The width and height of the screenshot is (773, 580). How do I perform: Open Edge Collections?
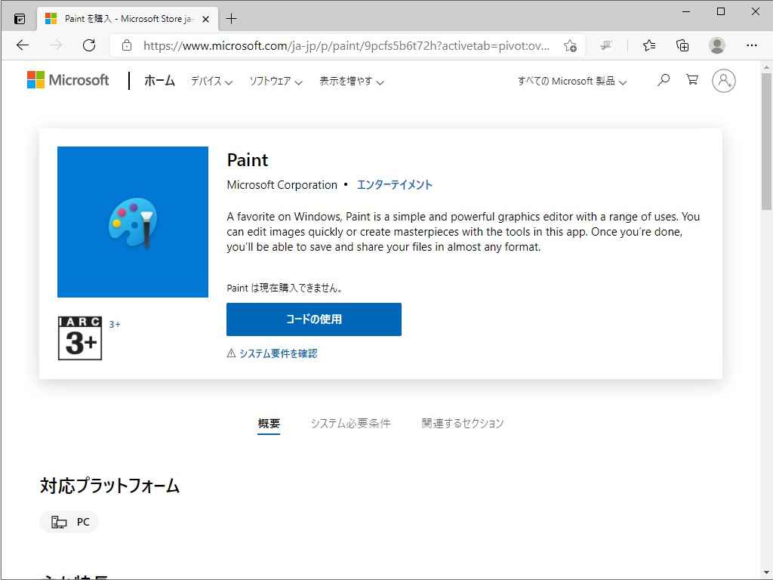(x=682, y=45)
